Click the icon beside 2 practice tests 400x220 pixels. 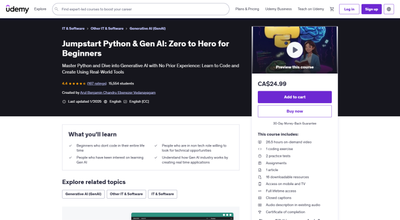point(260,156)
